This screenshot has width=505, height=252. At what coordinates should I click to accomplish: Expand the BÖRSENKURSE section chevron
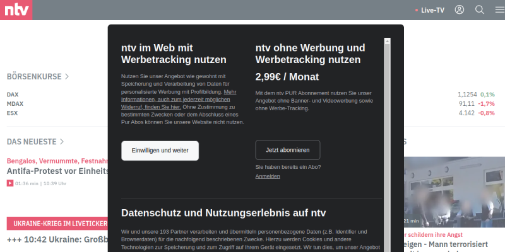(67, 76)
